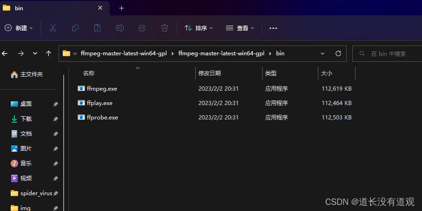This screenshot has height=211, width=422.
Task: Open the 查看 view dropdown
Action: point(240,28)
